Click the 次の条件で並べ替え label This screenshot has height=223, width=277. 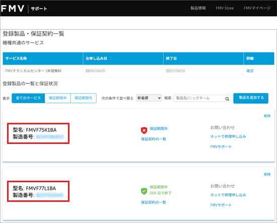coord(117,98)
